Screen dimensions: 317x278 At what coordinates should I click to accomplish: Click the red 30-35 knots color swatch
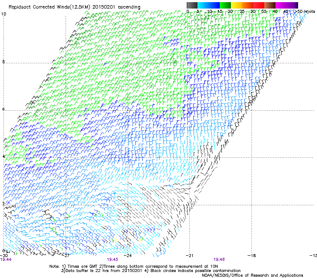coord(259,5)
